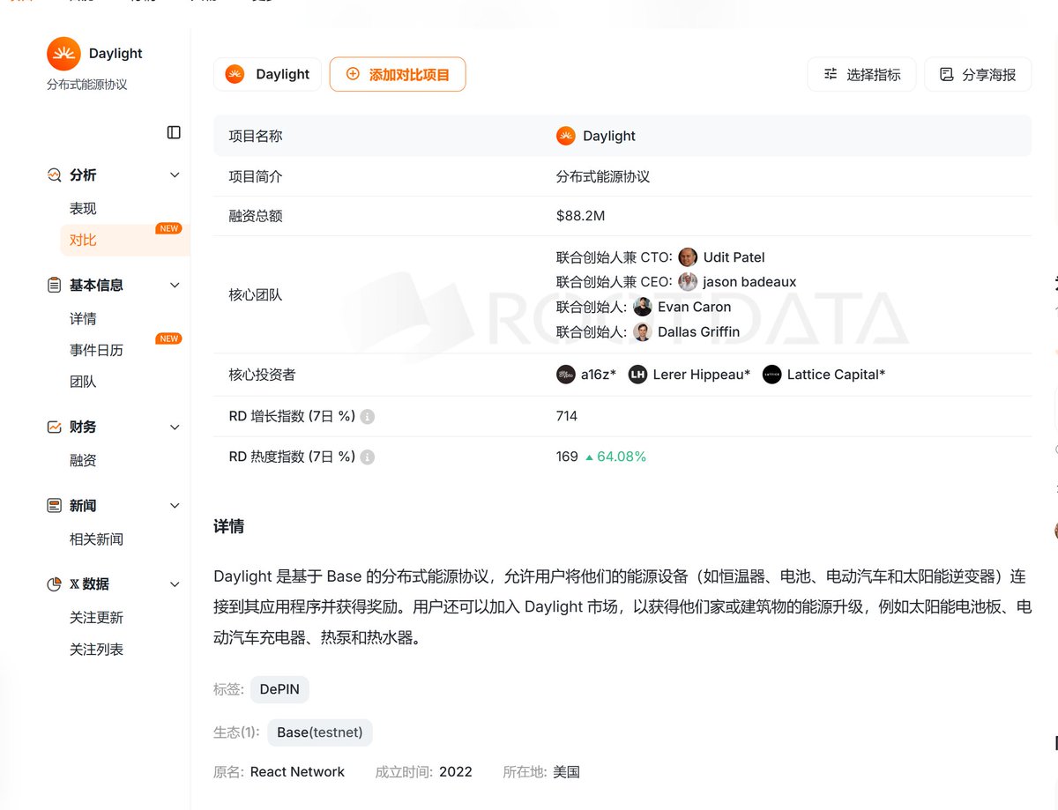1058x810 pixels.
Task: Click the 选择指标 button
Action: (x=861, y=74)
